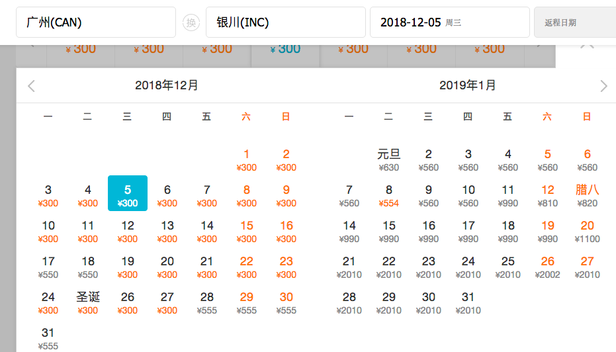Go to previous month in calendar
The width and height of the screenshot is (616, 352).
pos(31,86)
